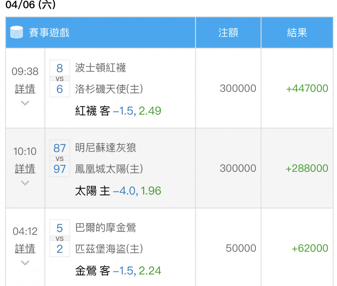Click the game time 09:38

pyautogui.click(x=25, y=71)
